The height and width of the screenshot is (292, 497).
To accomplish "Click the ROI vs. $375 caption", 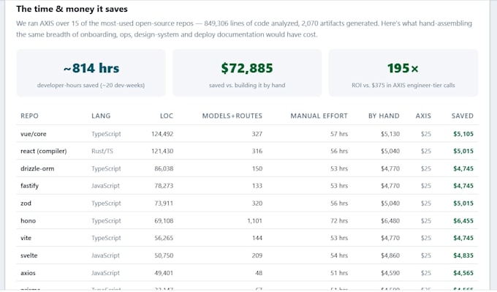I will (403, 85).
